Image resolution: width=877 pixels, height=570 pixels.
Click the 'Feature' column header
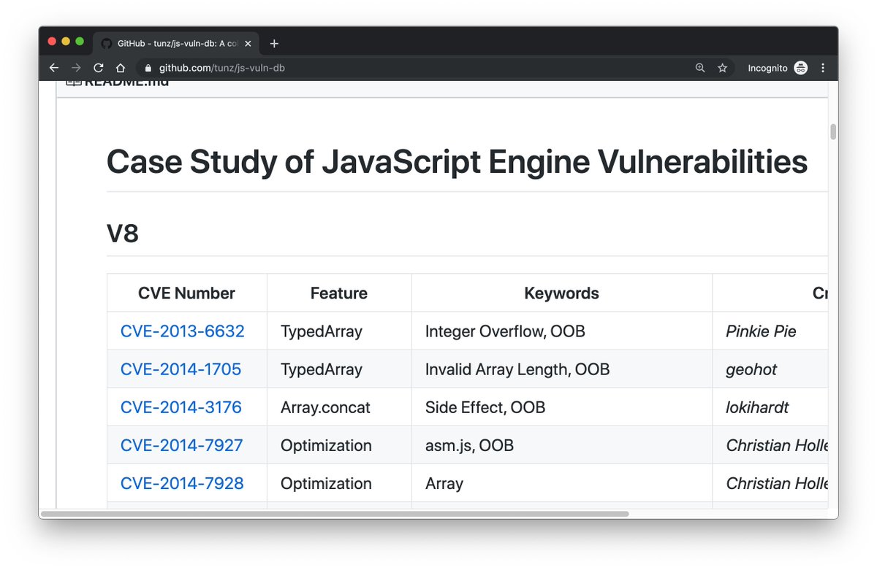pos(338,293)
